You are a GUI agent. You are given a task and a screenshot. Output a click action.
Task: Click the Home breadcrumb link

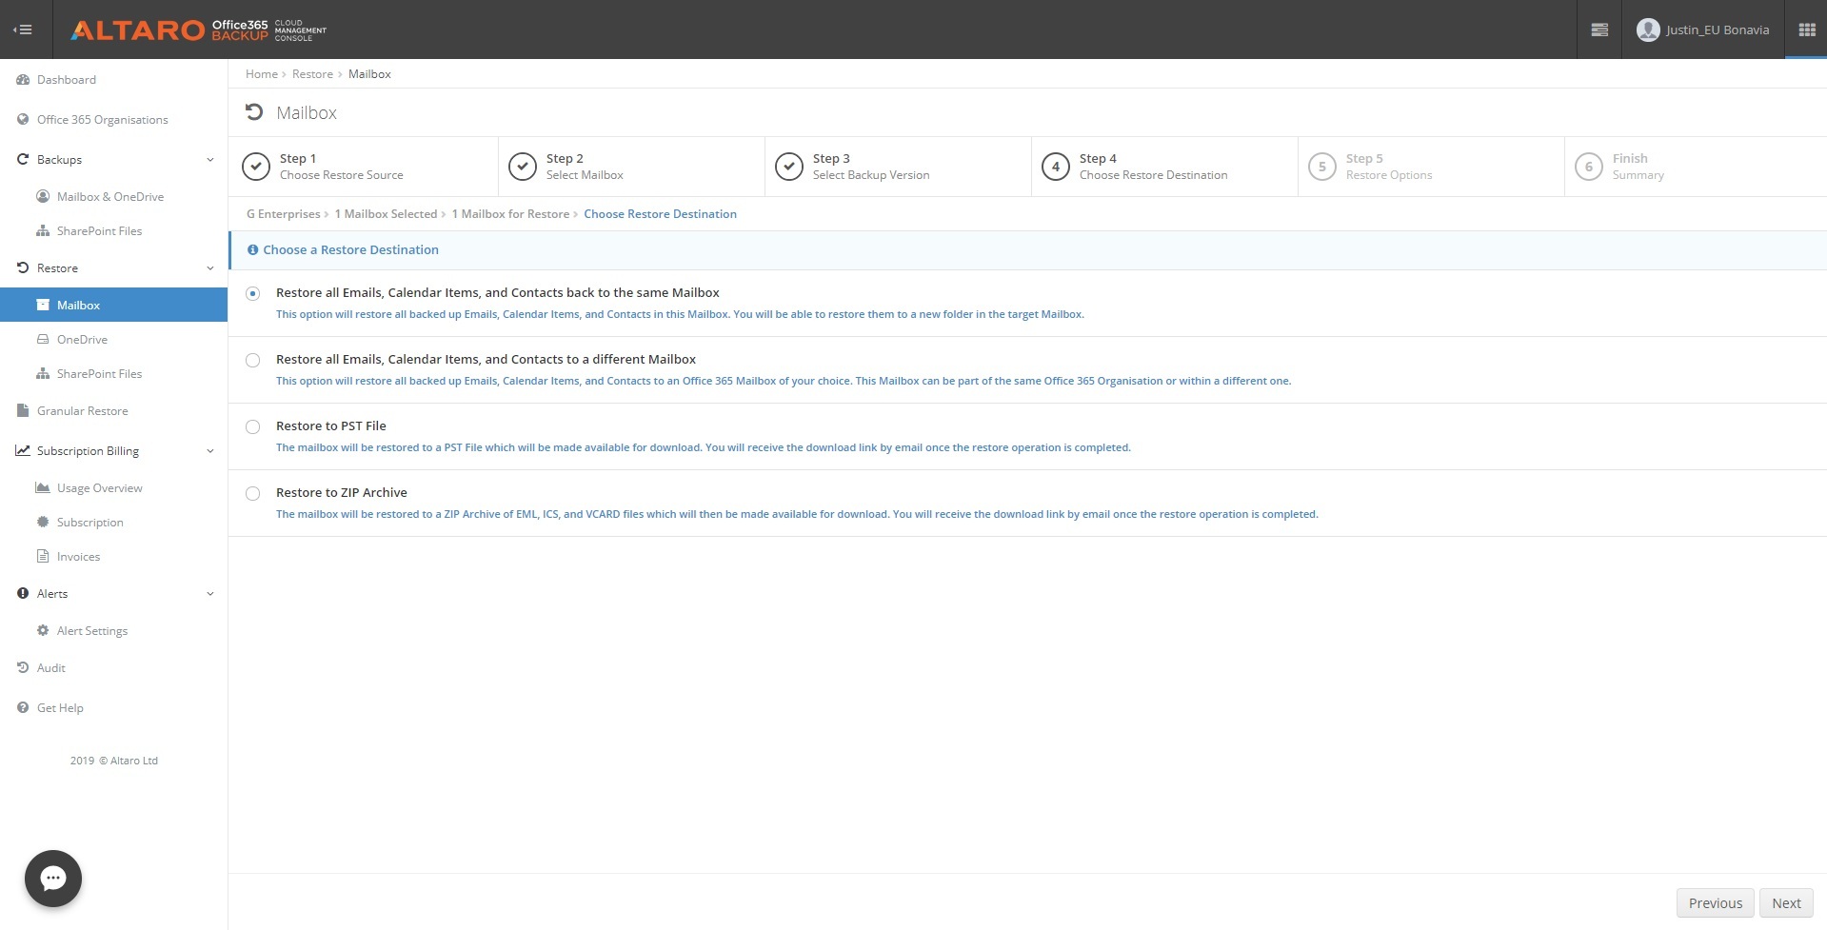[261, 74]
